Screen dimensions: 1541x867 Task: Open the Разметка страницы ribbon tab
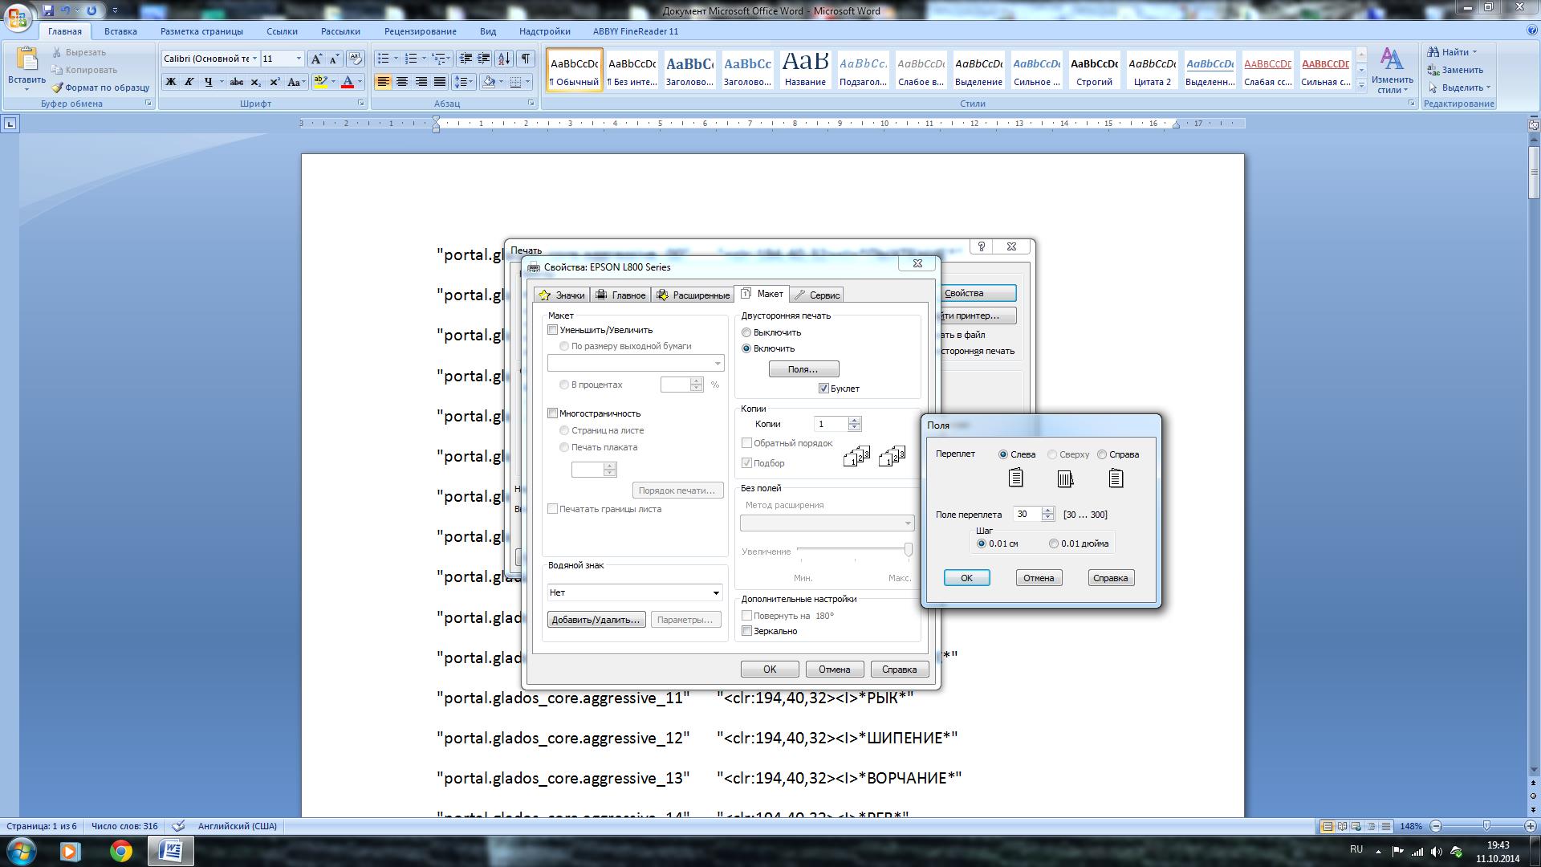[201, 31]
